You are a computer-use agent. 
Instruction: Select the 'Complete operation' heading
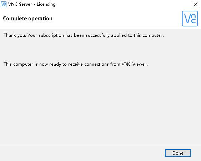click(x=28, y=19)
